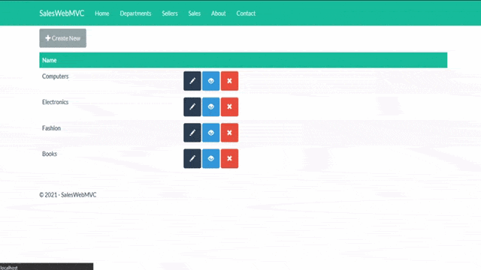
Task: Open the Sellers nav item
Action: pos(170,13)
